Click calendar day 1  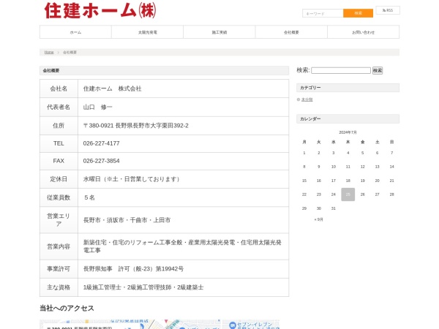[x=304, y=153]
